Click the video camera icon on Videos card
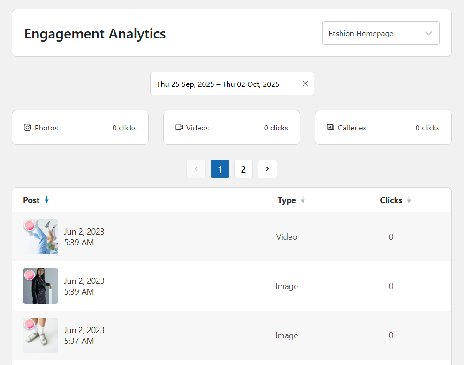The image size is (464, 365). pos(179,128)
